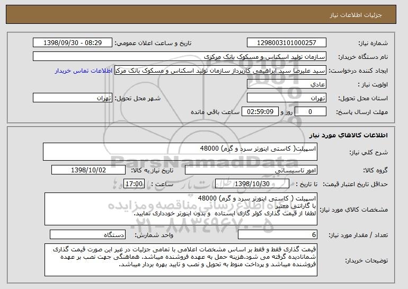Click the time field showing 17:00
Image resolution: width=408 pixels, height=289 pixels.
[x=134, y=184]
